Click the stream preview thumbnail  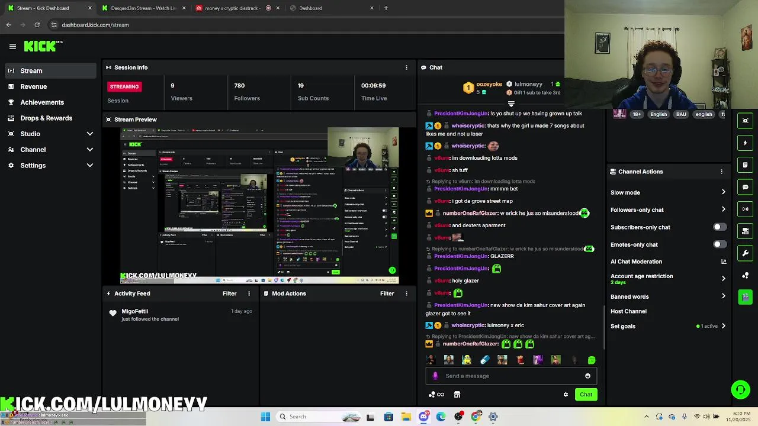pyautogui.click(x=259, y=205)
